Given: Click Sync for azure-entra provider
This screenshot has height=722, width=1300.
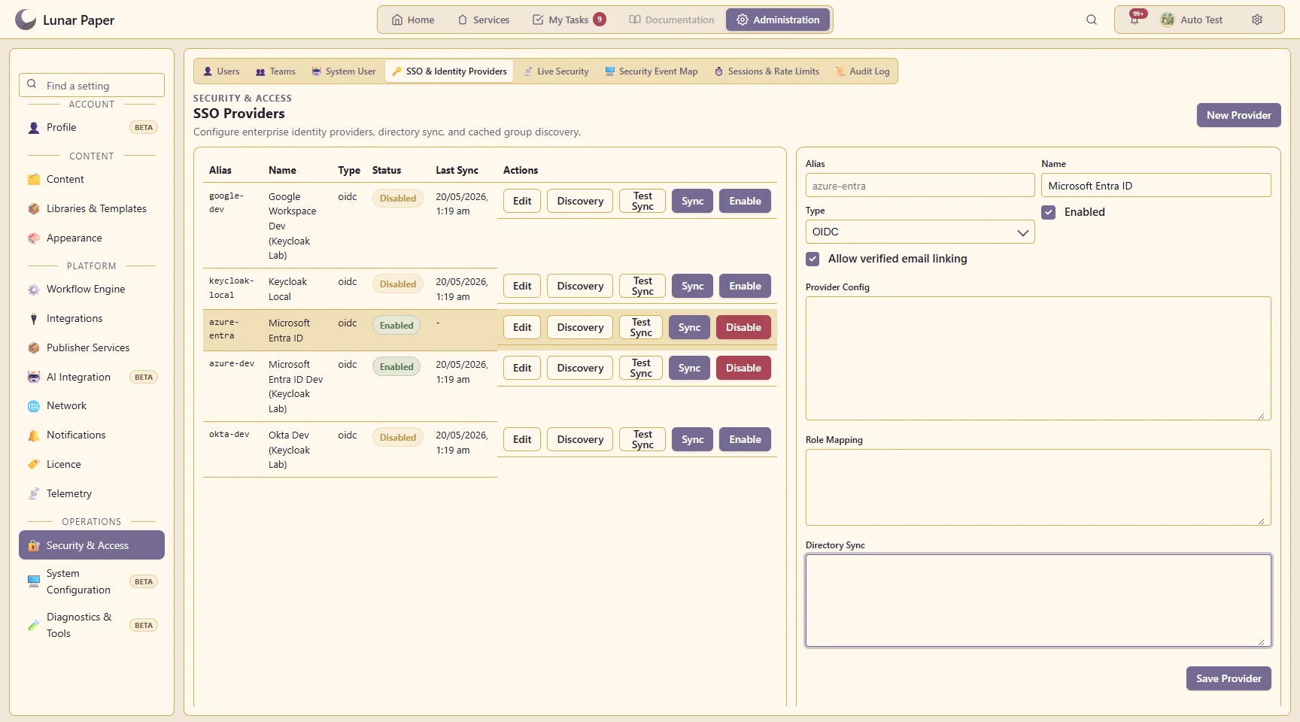Looking at the screenshot, I should pos(689,327).
